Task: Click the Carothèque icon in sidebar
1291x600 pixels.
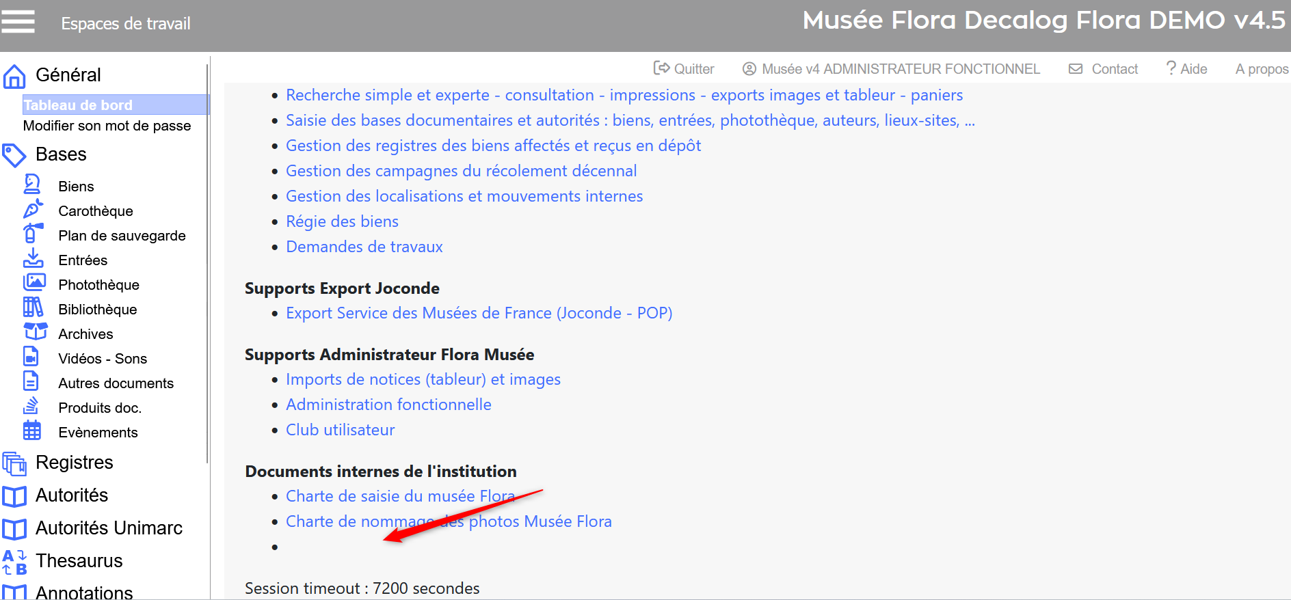Action: tap(32, 210)
